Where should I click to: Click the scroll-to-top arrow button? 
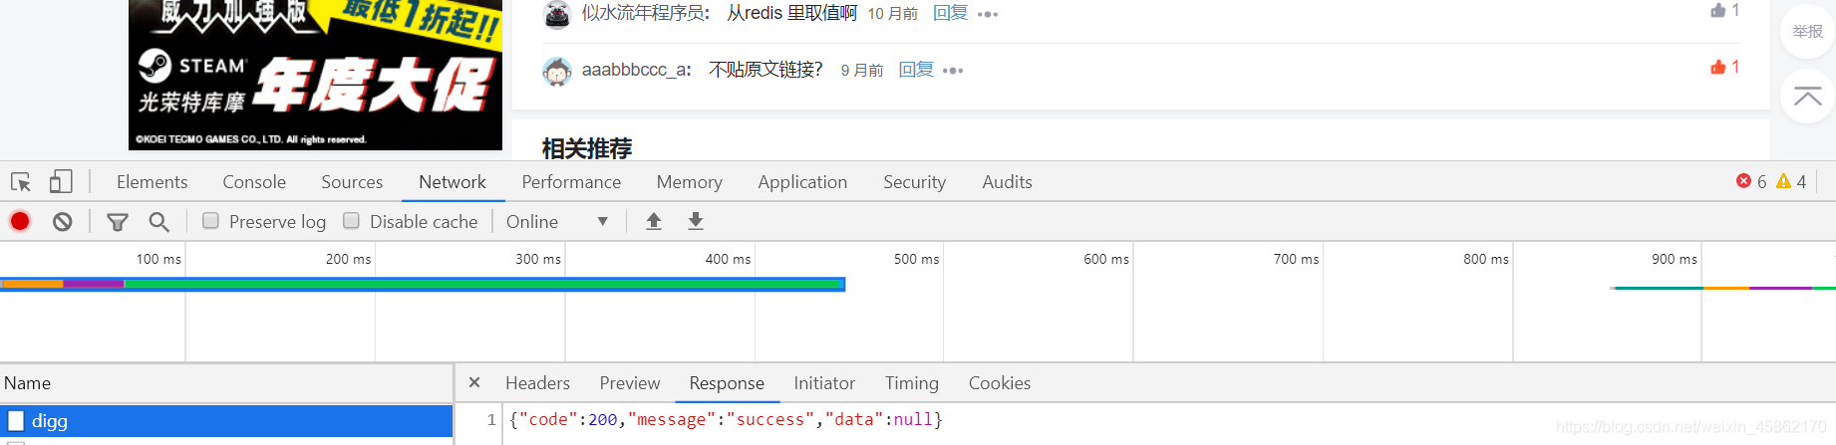click(1807, 97)
